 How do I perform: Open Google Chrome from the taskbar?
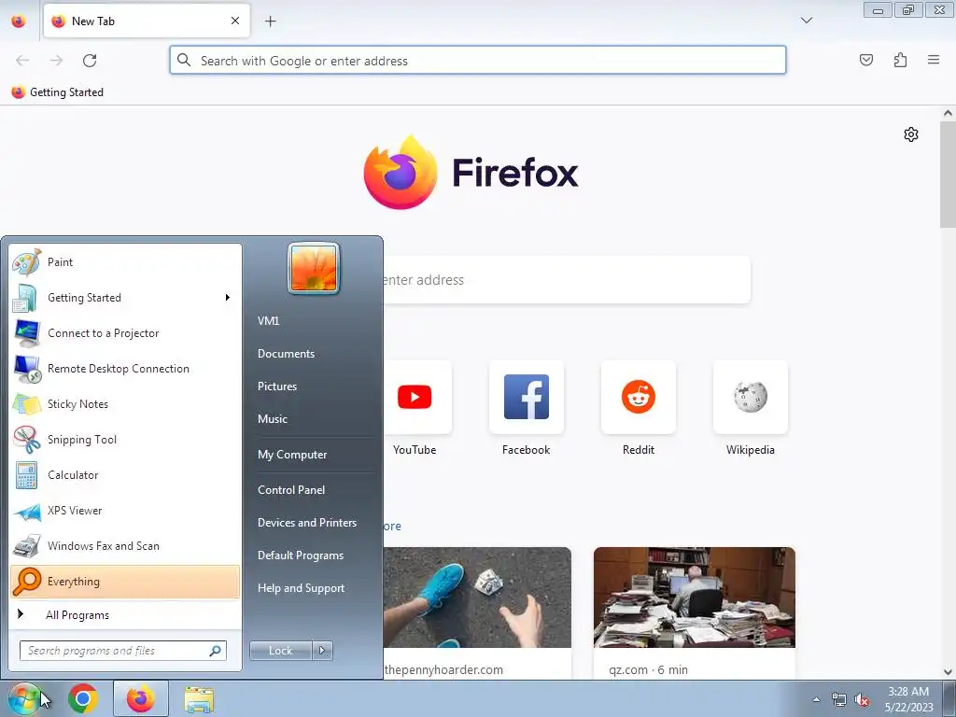point(83,698)
